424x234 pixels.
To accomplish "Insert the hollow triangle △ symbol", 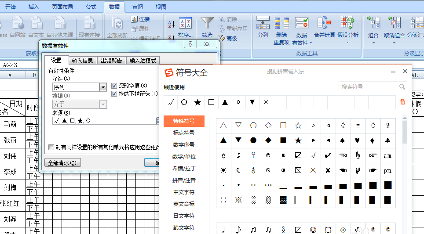I will [223, 125].
